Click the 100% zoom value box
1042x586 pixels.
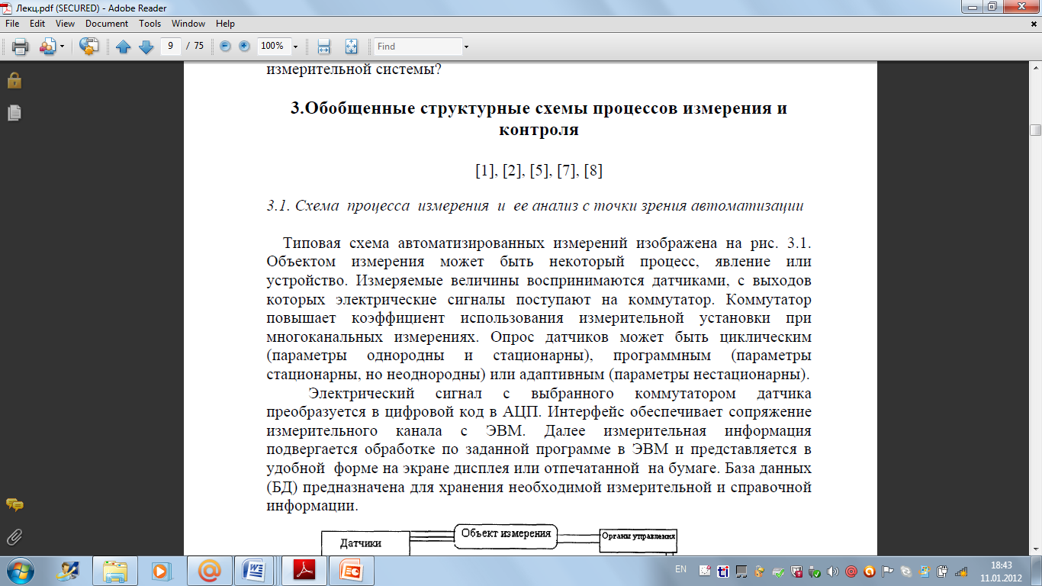(273, 46)
